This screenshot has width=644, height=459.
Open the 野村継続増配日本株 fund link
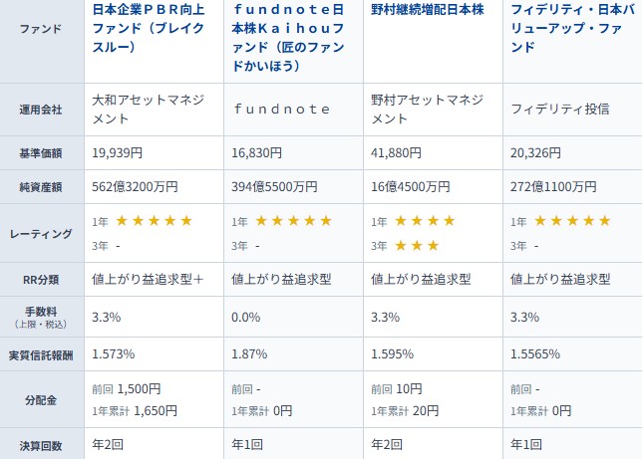427,10
